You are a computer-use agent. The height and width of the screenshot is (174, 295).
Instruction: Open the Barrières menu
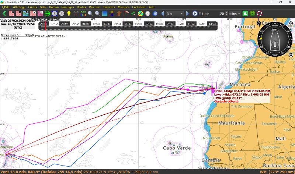coord(109,7)
